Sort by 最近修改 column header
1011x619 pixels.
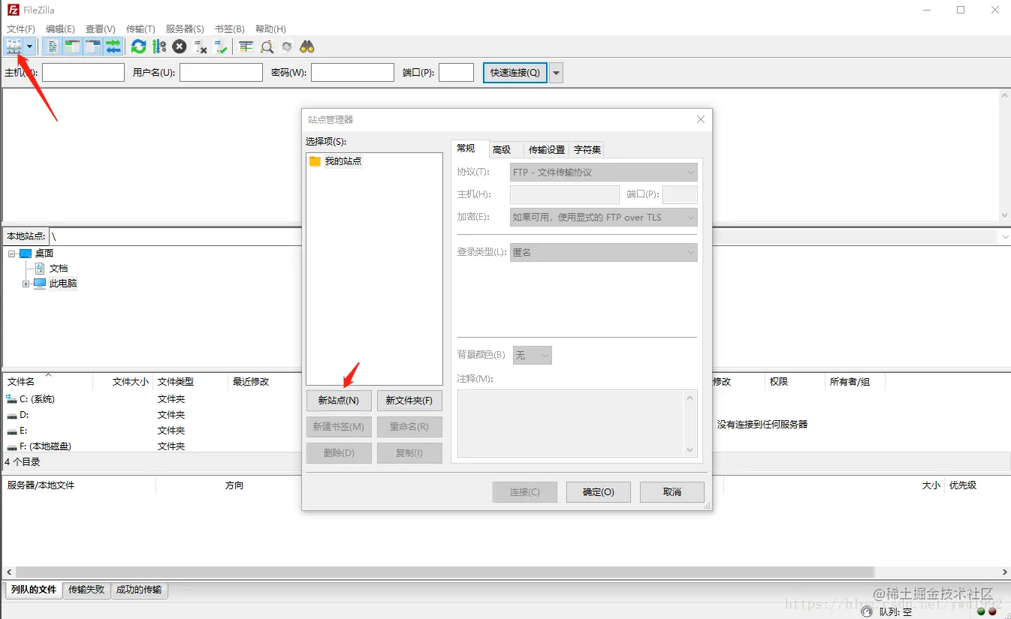point(263,381)
